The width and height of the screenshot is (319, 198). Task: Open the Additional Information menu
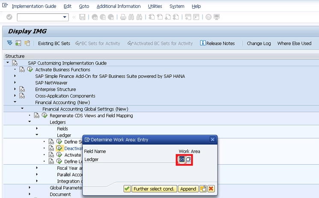119,6
